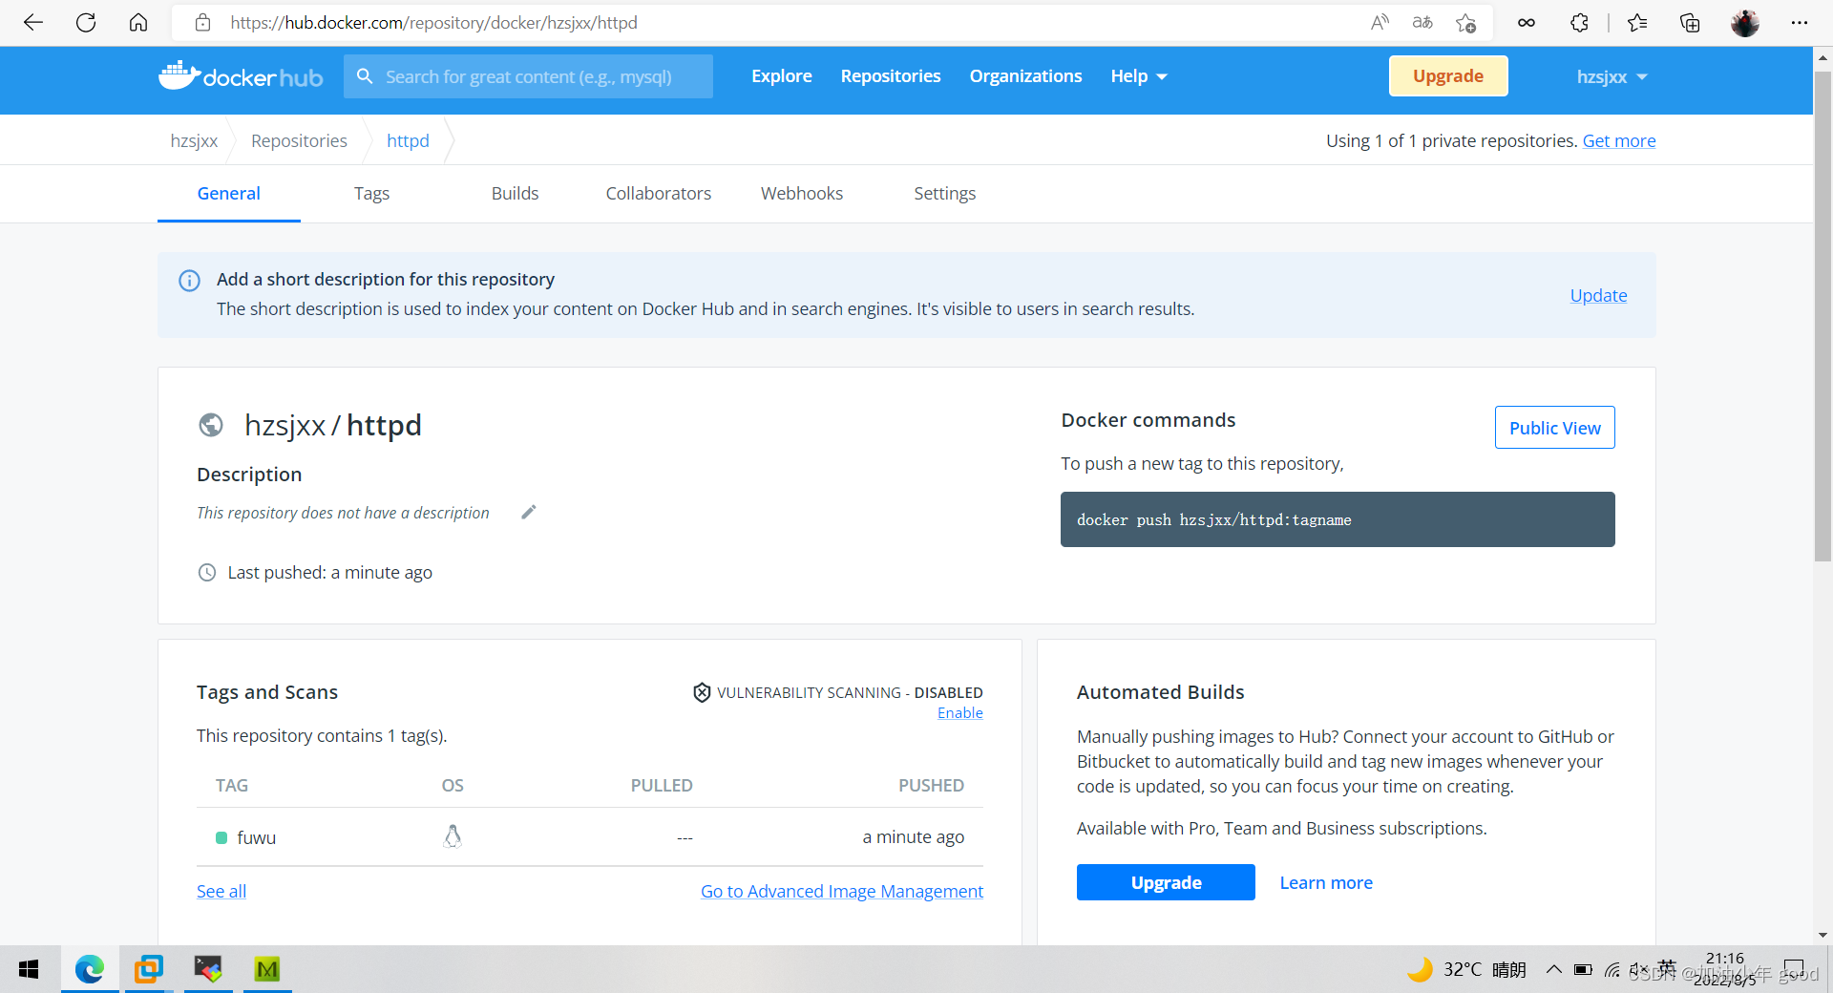Click the search magnifier icon
1833x993 pixels.
pos(365,76)
